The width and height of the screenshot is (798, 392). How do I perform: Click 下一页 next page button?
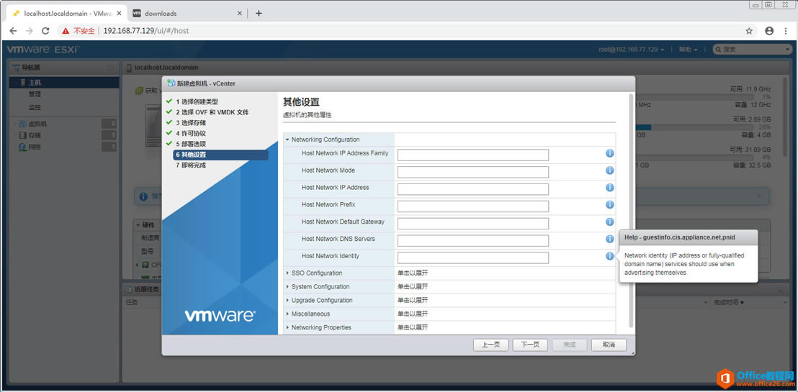click(530, 345)
